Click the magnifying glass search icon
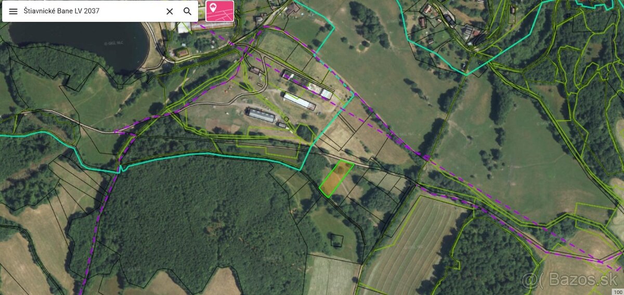The width and height of the screenshot is (624, 295). point(187,11)
